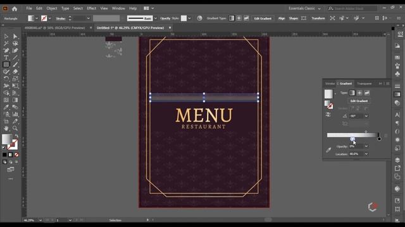
Task: Set Gradient fill mode in toolbar
Action: (x=10, y=154)
